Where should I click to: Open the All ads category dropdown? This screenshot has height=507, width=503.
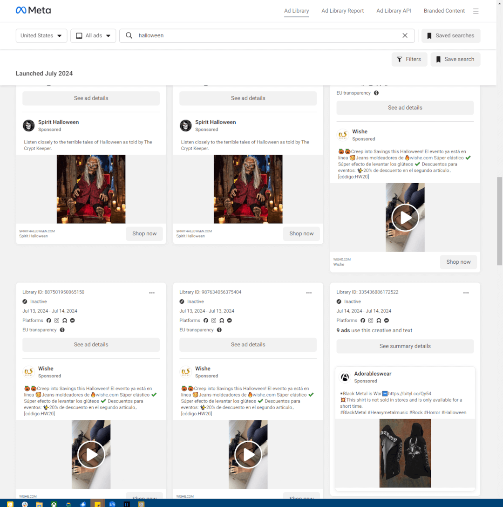tap(93, 35)
